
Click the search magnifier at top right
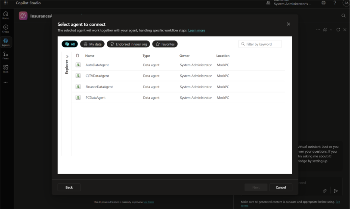point(343,15)
